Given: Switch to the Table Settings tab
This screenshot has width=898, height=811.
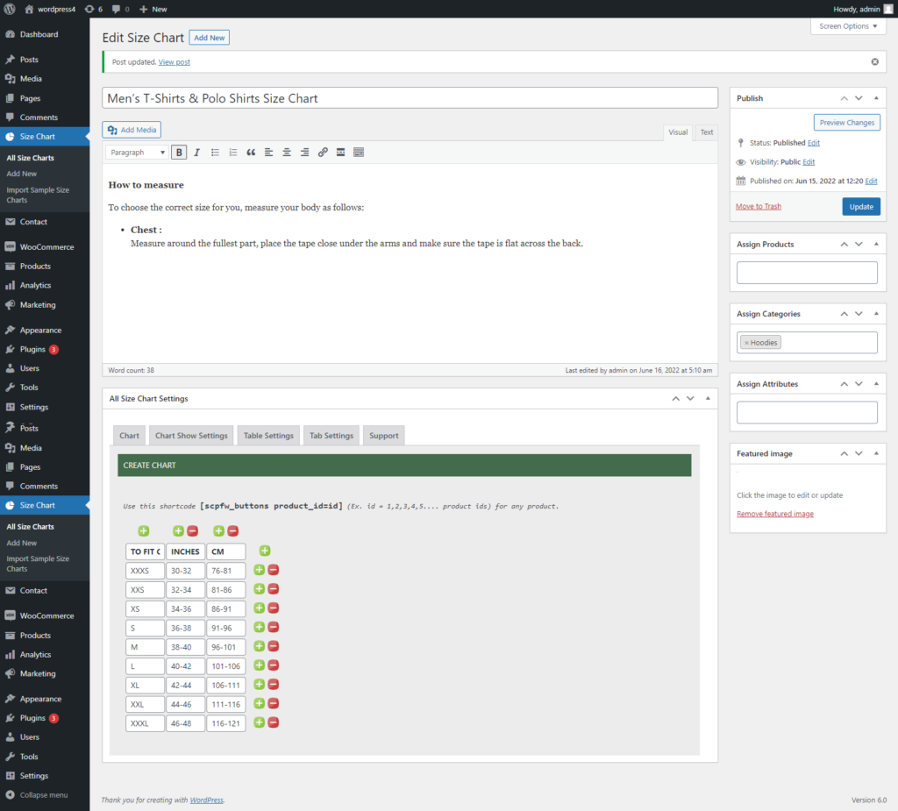Looking at the screenshot, I should click(x=268, y=436).
